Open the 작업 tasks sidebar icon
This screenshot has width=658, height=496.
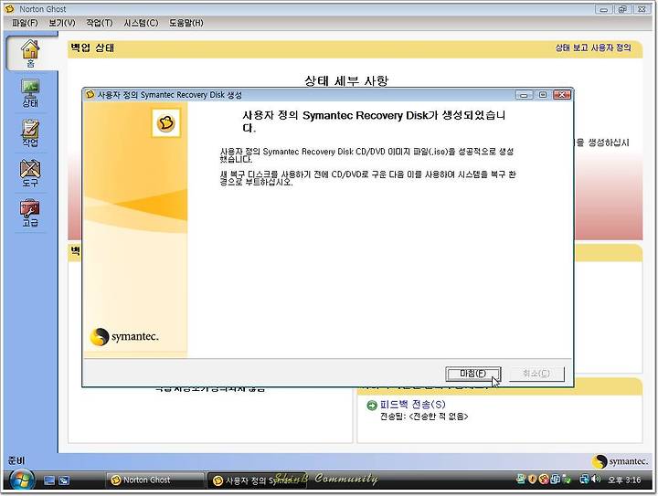[30, 133]
